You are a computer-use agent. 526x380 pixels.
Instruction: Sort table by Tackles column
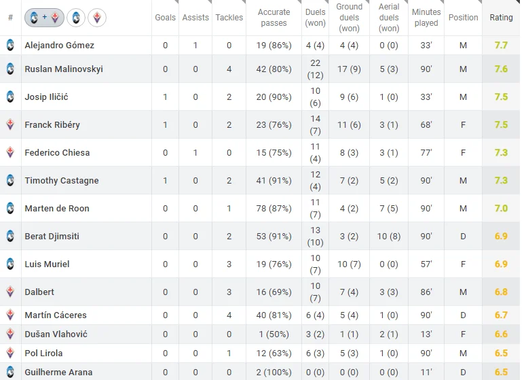[229, 18]
